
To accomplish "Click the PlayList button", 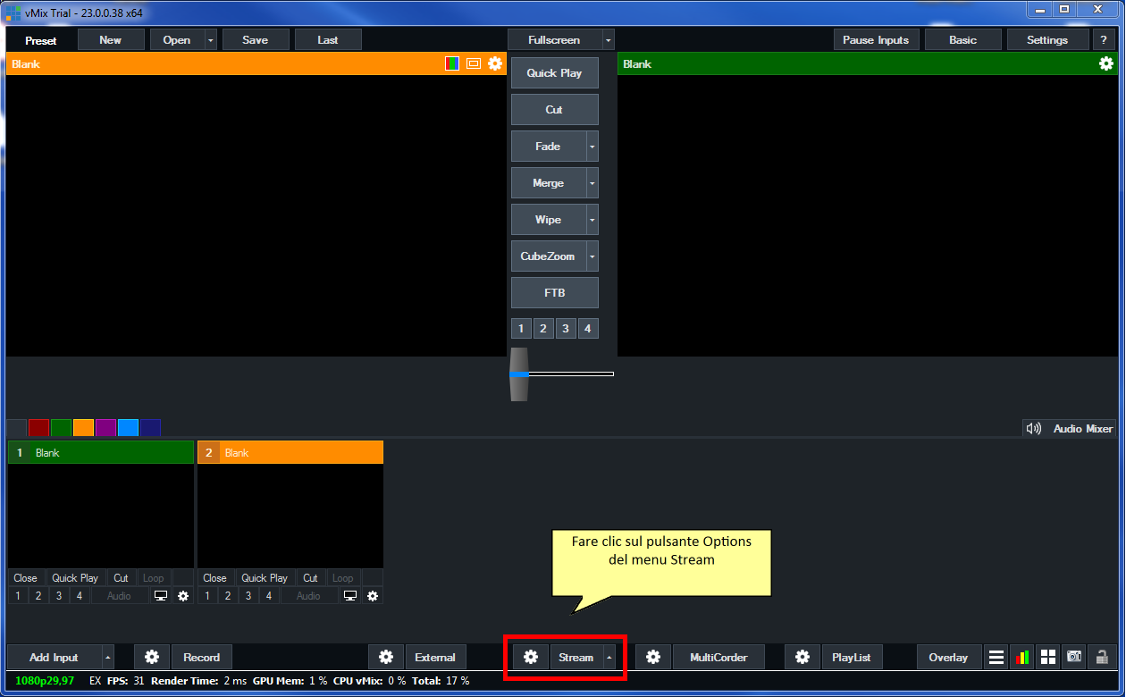I will (x=851, y=657).
